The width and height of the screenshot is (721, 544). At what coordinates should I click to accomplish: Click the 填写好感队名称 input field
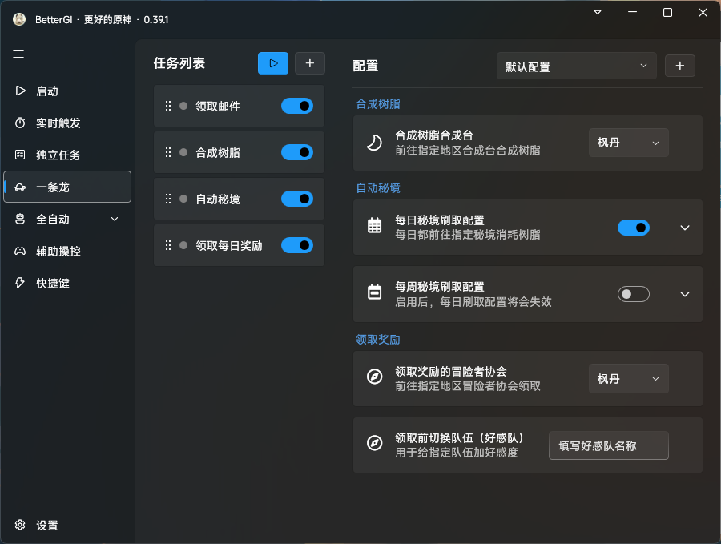(x=608, y=446)
